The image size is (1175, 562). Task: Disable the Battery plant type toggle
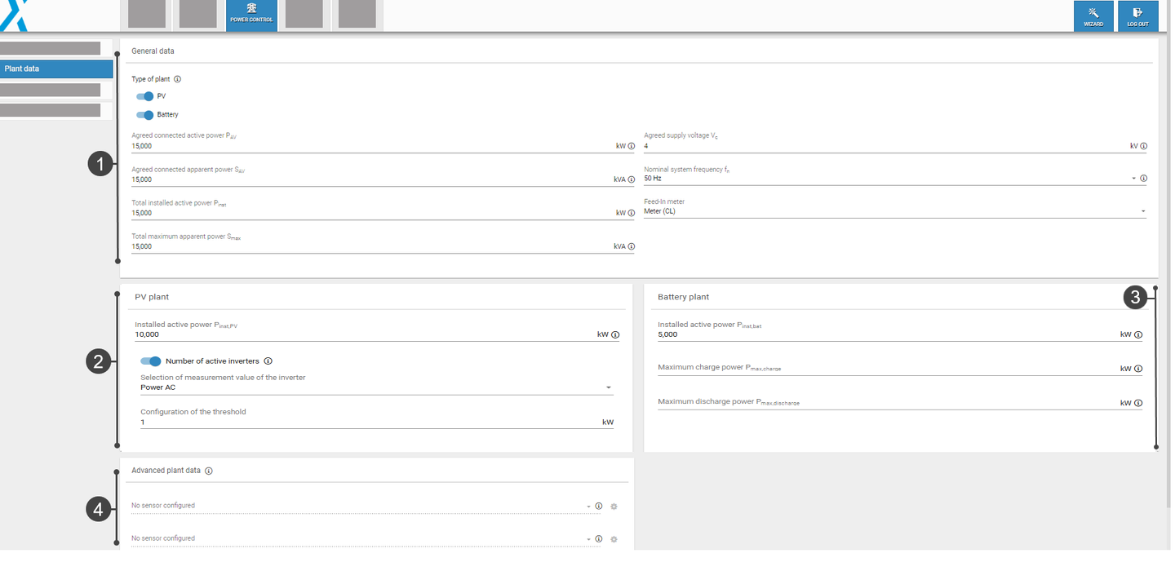[147, 114]
